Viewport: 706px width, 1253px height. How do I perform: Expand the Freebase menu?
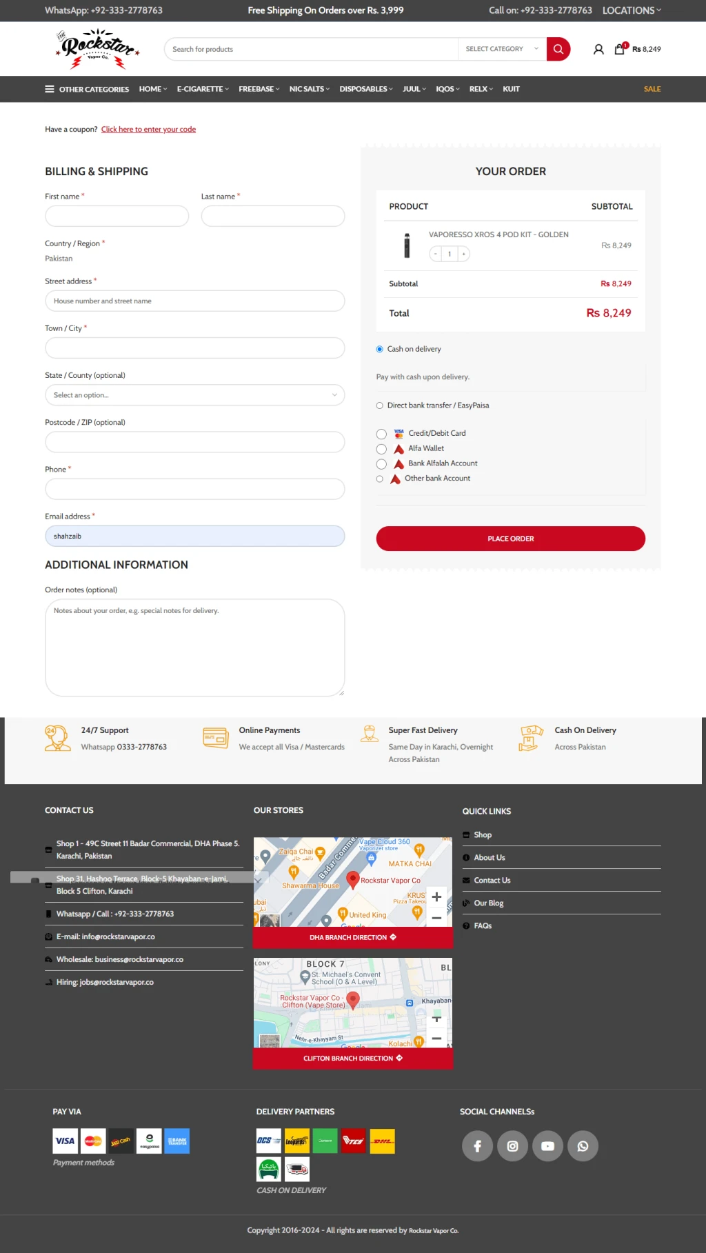(x=259, y=89)
